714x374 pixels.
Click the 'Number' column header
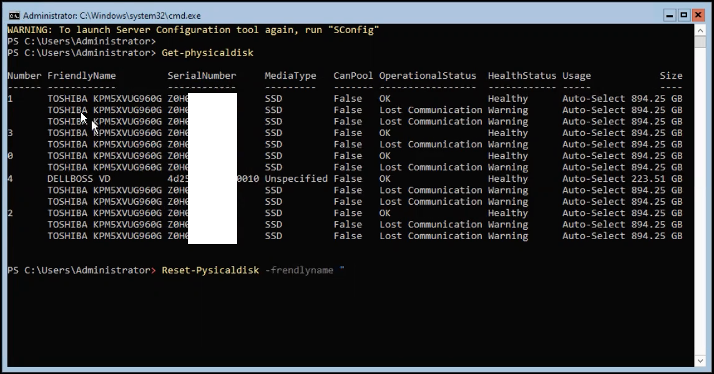coord(24,76)
